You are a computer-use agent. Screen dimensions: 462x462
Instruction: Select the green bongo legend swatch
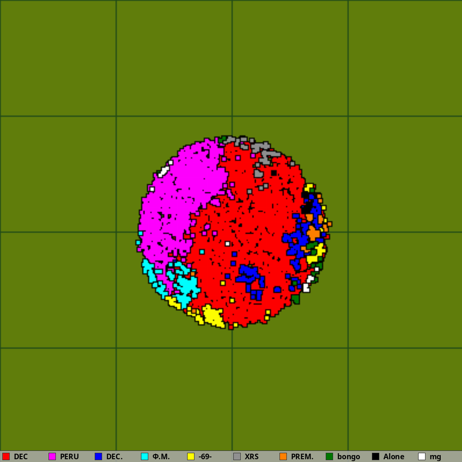(329, 456)
